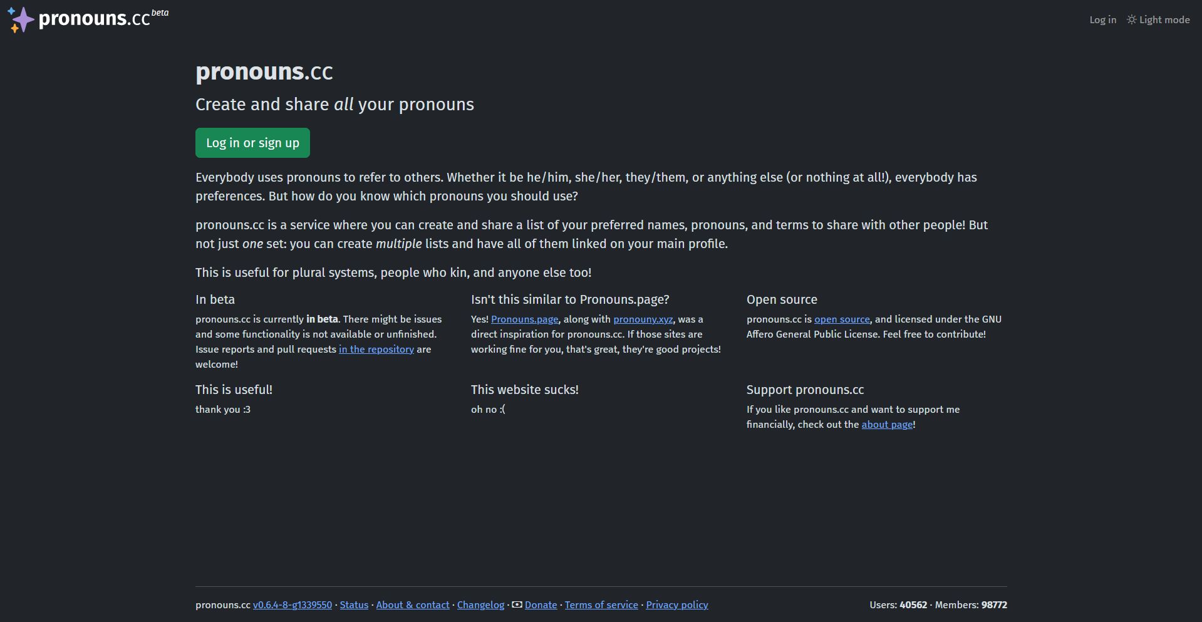Click the money icon before Donate
The height and width of the screenshot is (622, 1202).
click(x=517, y=604)
